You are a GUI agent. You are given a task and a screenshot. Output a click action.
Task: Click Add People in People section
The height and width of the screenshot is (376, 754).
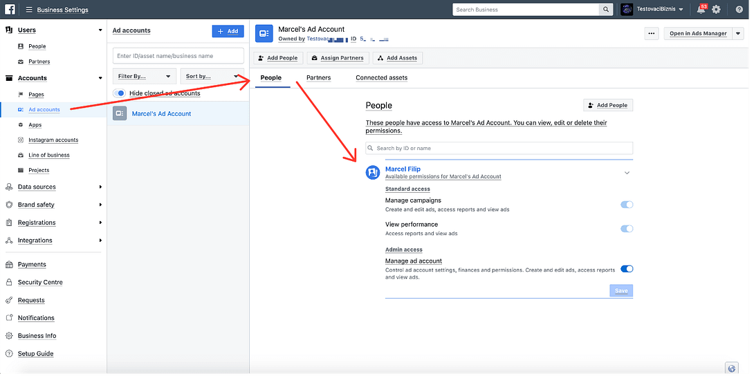click(x=608, y=105)
